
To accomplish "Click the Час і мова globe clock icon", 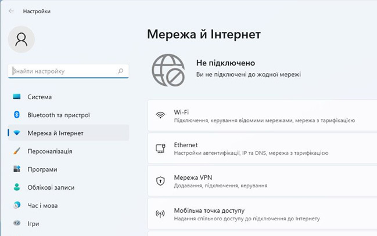I will (17, 205).
